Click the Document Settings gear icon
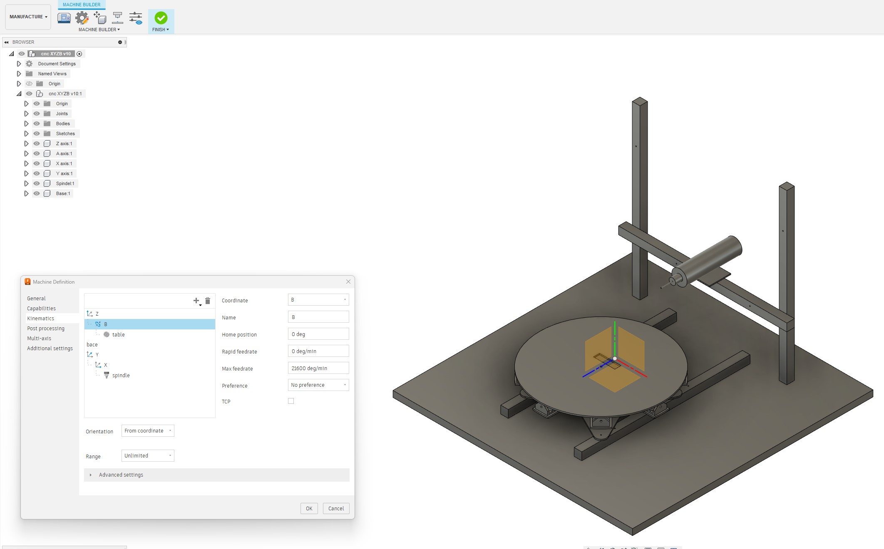 coord(29,64)
